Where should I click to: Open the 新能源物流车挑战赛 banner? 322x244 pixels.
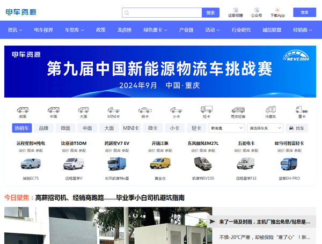coord(160,71)
